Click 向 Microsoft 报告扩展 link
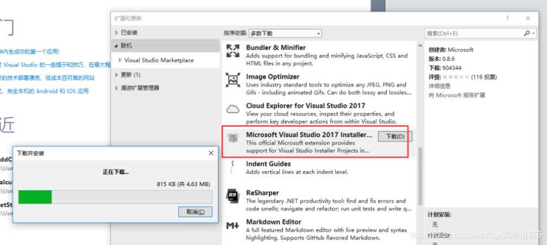 (457, 95)
